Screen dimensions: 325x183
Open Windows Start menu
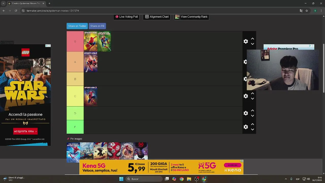pos(121,179)
